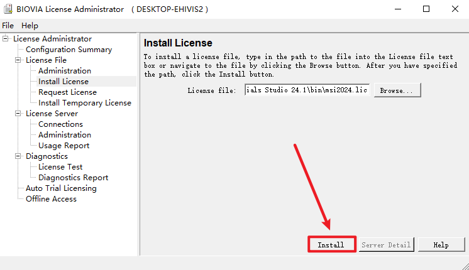Open Usage Report in the tree
Image resolution: width=469 pixels, height=270 pixels.
63,146
